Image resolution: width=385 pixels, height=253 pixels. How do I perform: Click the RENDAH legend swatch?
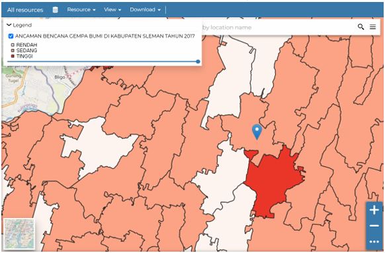[13, 45]
